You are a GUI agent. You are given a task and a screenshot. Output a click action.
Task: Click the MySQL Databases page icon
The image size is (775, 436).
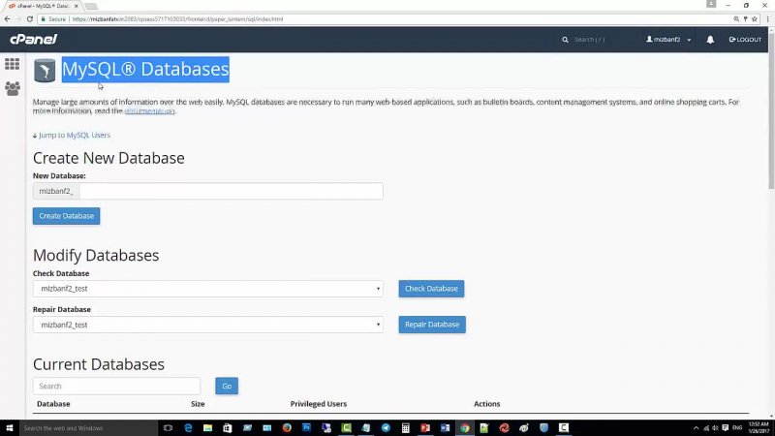pyautogui.click(x=45, y=71)
